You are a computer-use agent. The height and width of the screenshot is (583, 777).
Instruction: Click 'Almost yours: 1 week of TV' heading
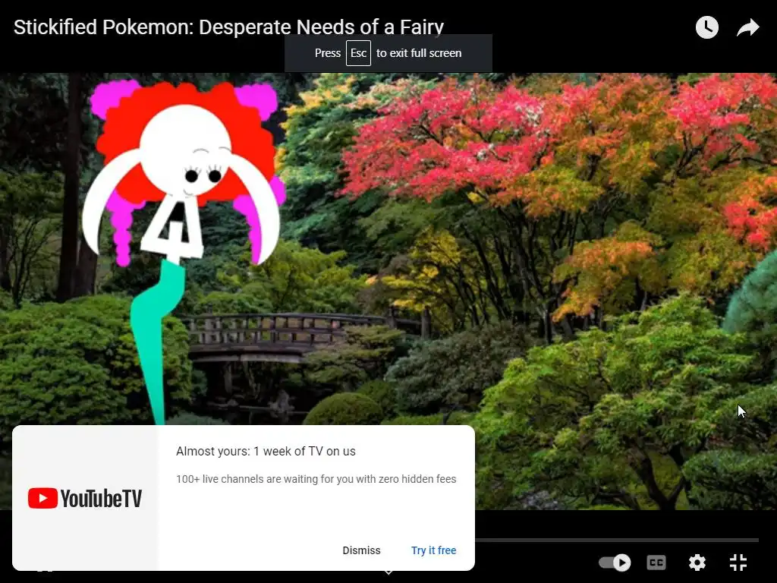pyautogui.click(x=266, y=451)
